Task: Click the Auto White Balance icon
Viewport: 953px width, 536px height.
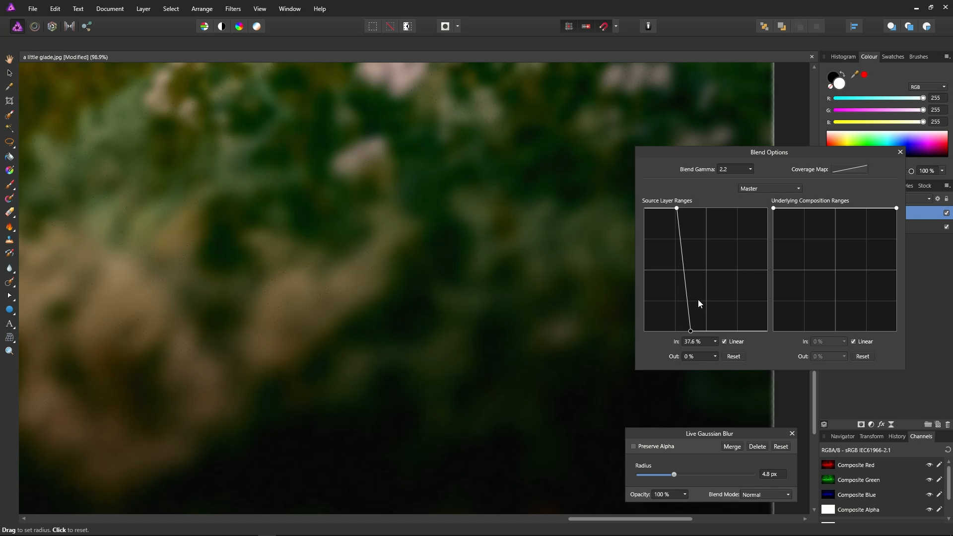Action: pos(257,26)
